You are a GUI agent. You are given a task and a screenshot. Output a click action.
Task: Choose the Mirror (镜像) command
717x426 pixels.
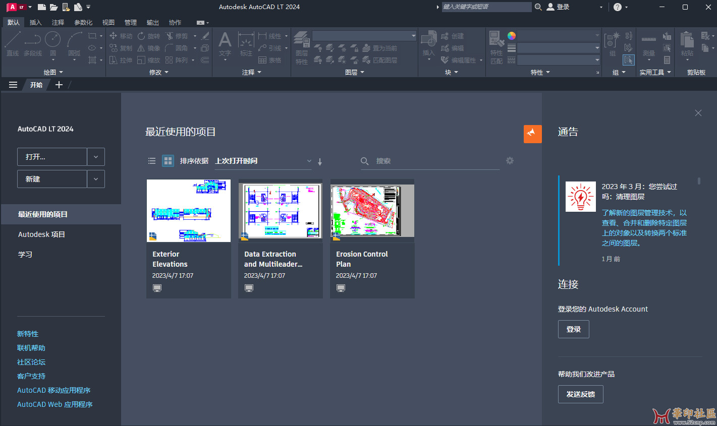tap(149, 48)
